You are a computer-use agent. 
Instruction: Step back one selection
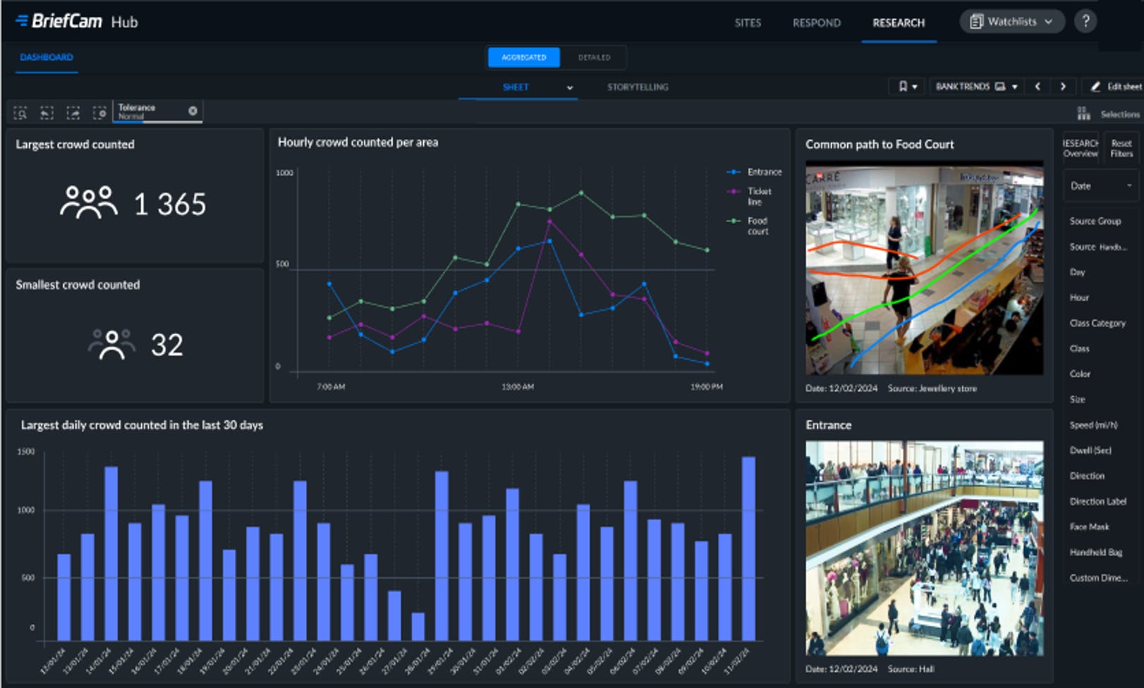47,113
